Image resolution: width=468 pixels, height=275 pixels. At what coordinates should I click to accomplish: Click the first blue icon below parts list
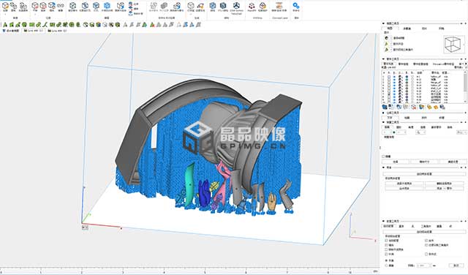click(385, 107)
